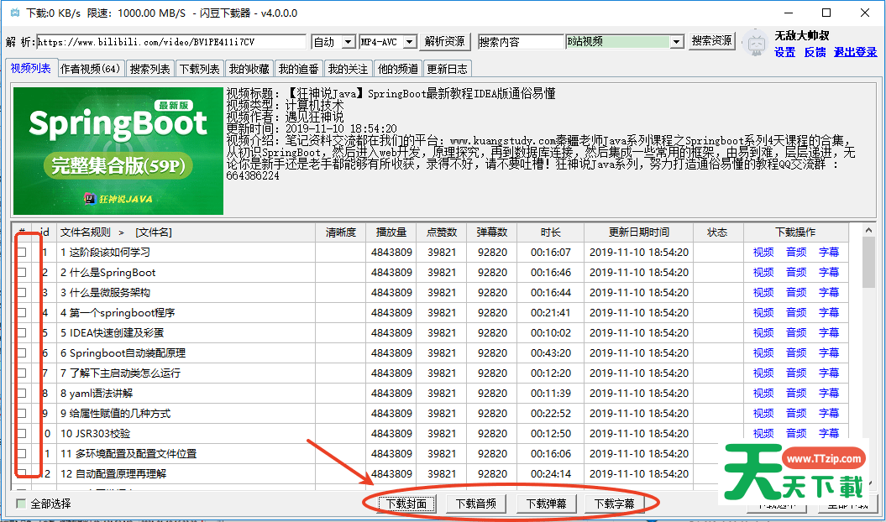Download 视频 for 什么是SpringBoot row

point(763,273)
